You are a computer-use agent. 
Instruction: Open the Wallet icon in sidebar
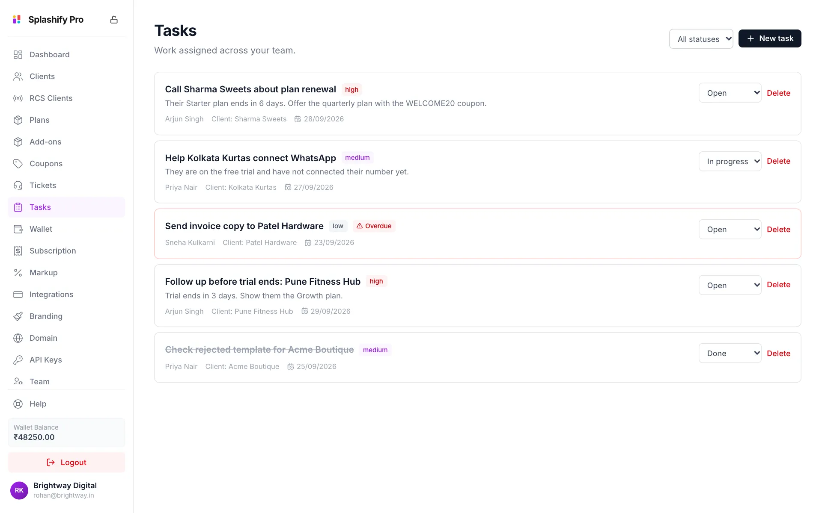click(x=18, y=229)
